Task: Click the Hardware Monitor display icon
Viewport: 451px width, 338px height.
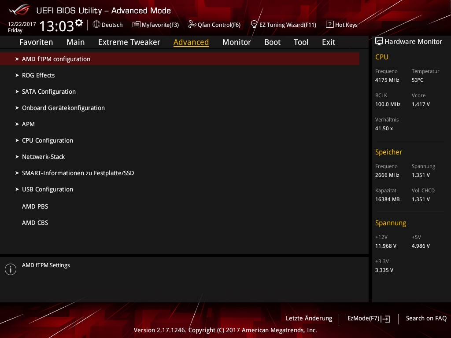Action: pyautogui.click(x=379, y=42)
